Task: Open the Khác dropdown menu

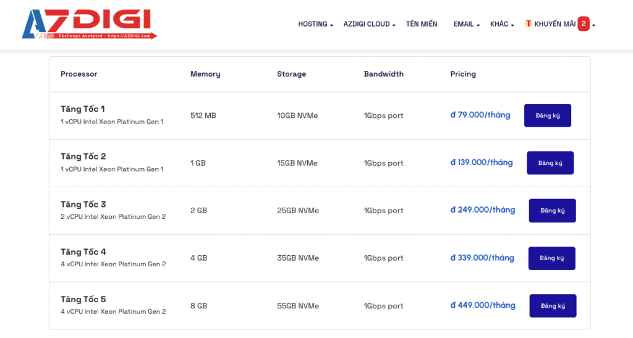Action: tap(502, 24)
